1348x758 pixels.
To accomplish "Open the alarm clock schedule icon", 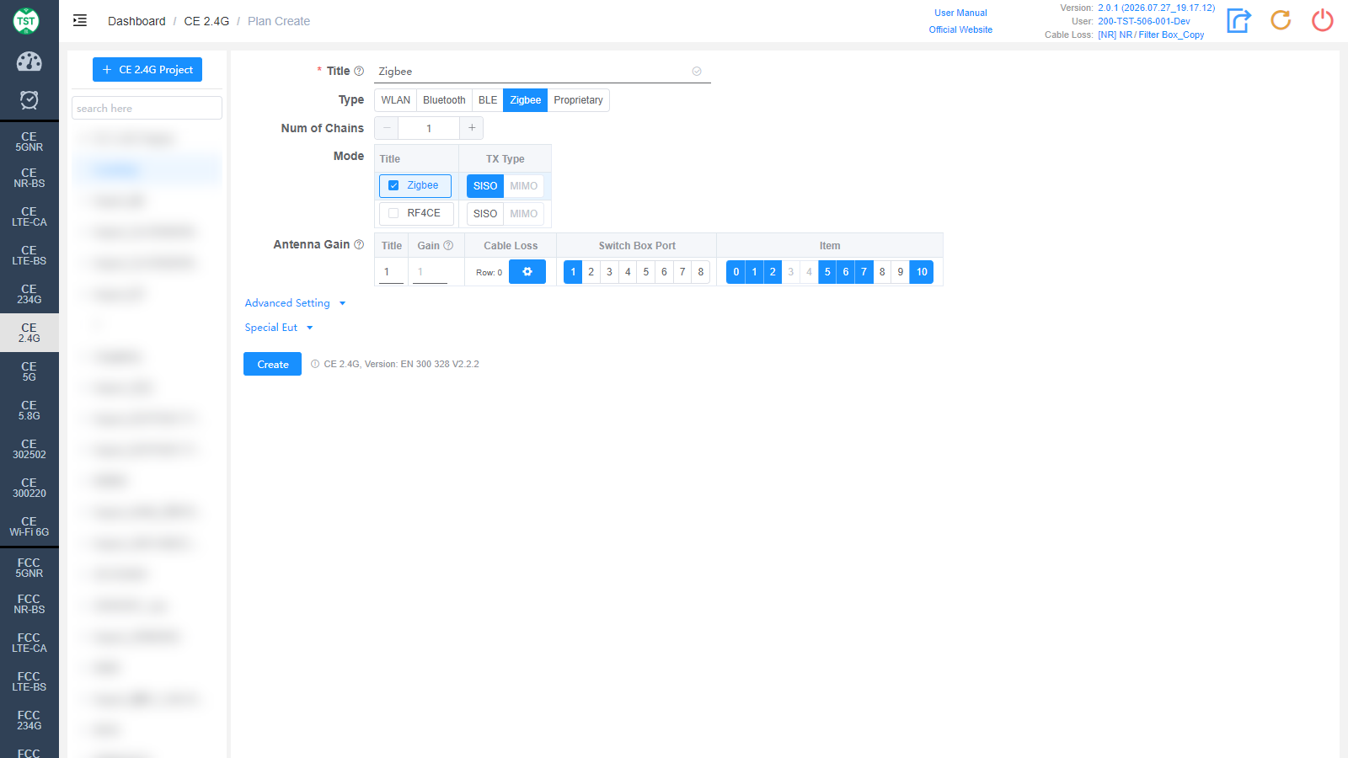I will point(29,100).
